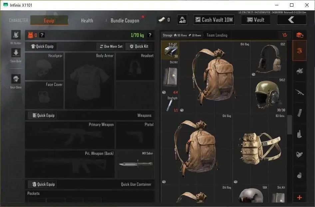Select the ammo rounds category icon
The height and width of the screenshot is (207, 315).
300,134
